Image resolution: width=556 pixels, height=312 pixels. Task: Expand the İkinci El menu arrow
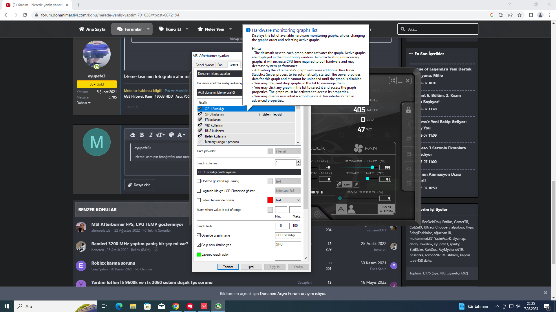coord(187,29)
